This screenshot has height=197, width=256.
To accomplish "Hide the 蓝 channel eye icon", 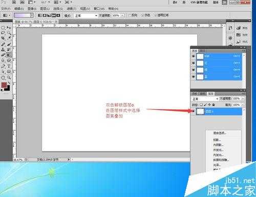I will point(194,76).
